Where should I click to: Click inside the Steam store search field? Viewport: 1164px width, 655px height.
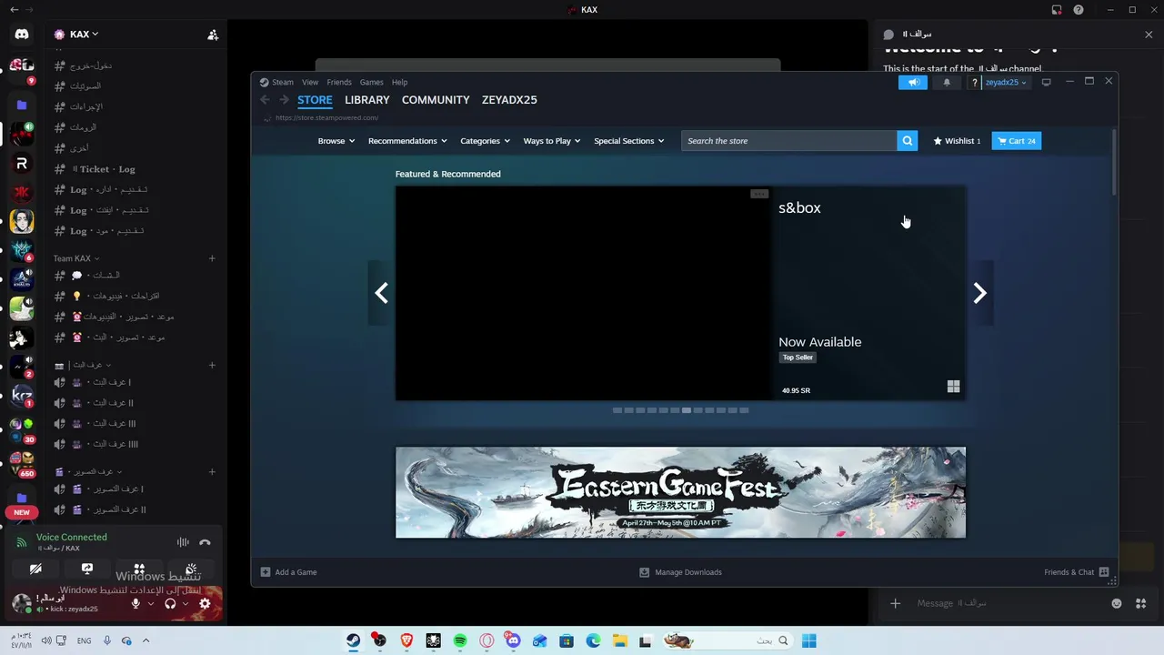pos(789,141)
